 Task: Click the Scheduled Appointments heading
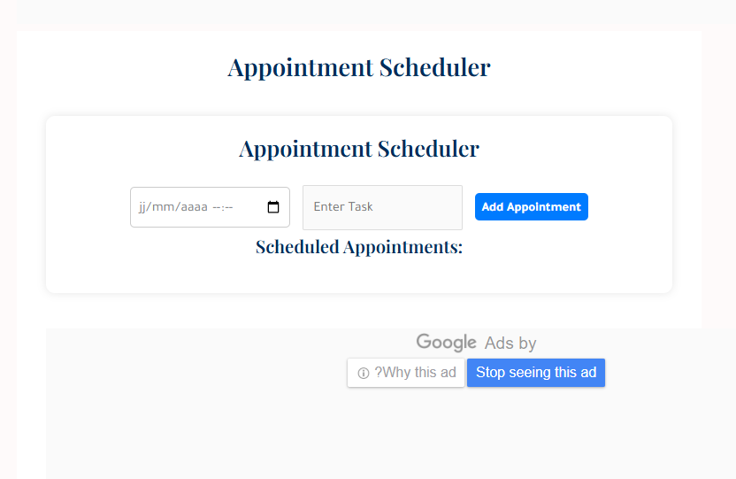coord(359,247)
